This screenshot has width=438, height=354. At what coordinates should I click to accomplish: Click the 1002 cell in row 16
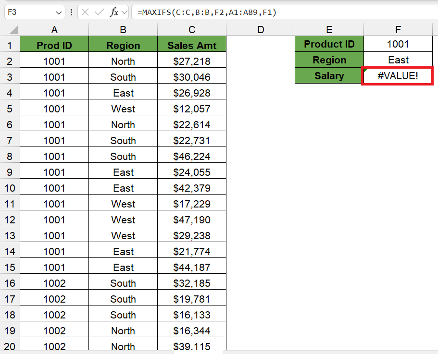54,283
